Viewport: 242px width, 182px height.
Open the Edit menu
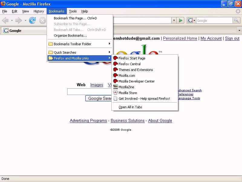[x=15, y=11]
